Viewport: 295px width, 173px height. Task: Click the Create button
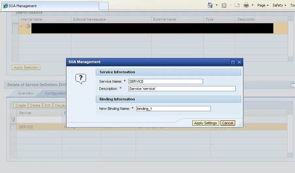coord(21,105)
